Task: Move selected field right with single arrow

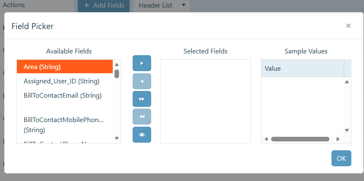Action: 142,63
